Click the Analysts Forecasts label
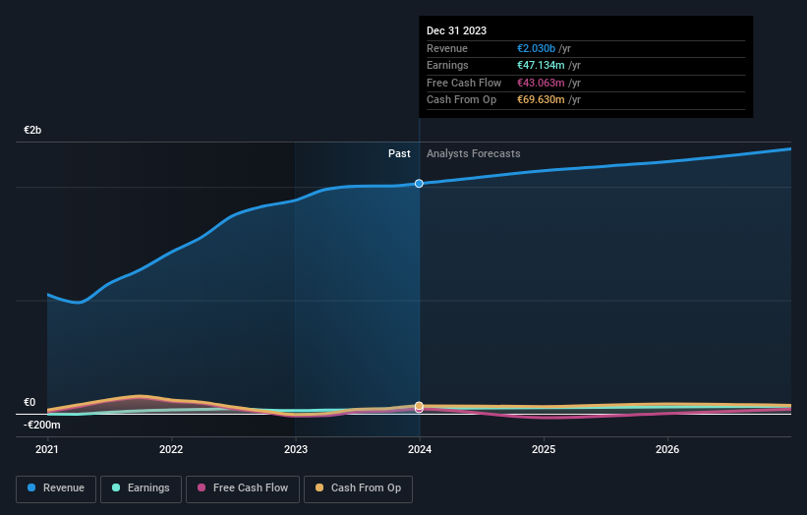807x515 pixels. coord(474,153)
